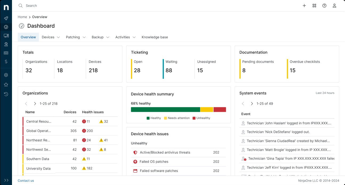Switch to the Knowledge base tab
Viewport: 345px width, 185px height.
pos(155,37)
